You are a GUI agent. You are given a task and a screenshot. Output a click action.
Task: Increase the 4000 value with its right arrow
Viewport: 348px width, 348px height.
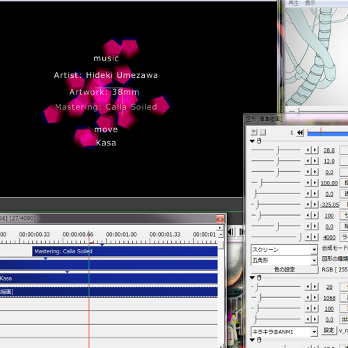click(x=315, y=237)
